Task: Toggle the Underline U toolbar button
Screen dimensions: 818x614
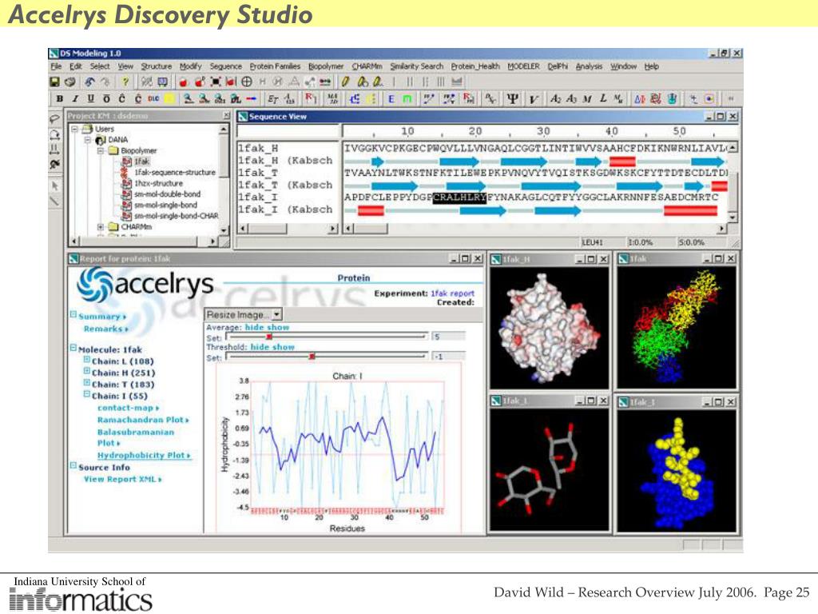Action: tap(91, 98)
